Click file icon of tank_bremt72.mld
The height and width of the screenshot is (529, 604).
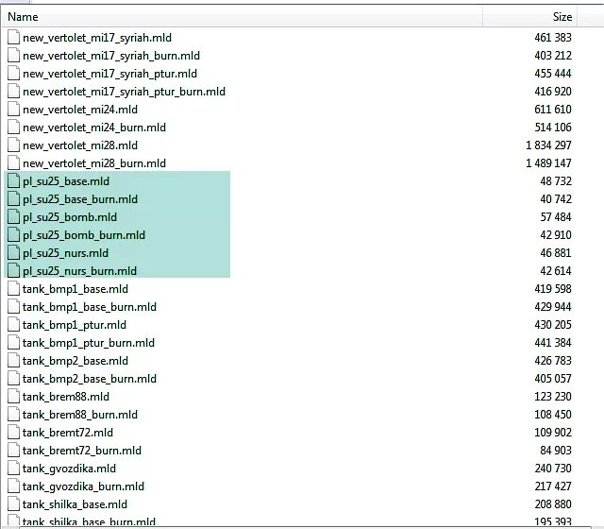13,433
